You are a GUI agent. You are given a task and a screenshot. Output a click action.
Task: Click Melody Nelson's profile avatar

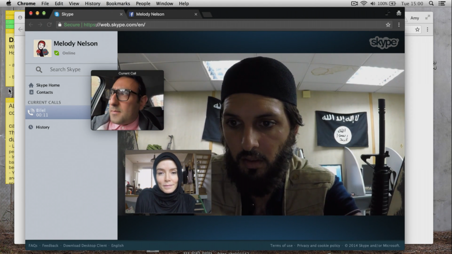coord(42,48)
